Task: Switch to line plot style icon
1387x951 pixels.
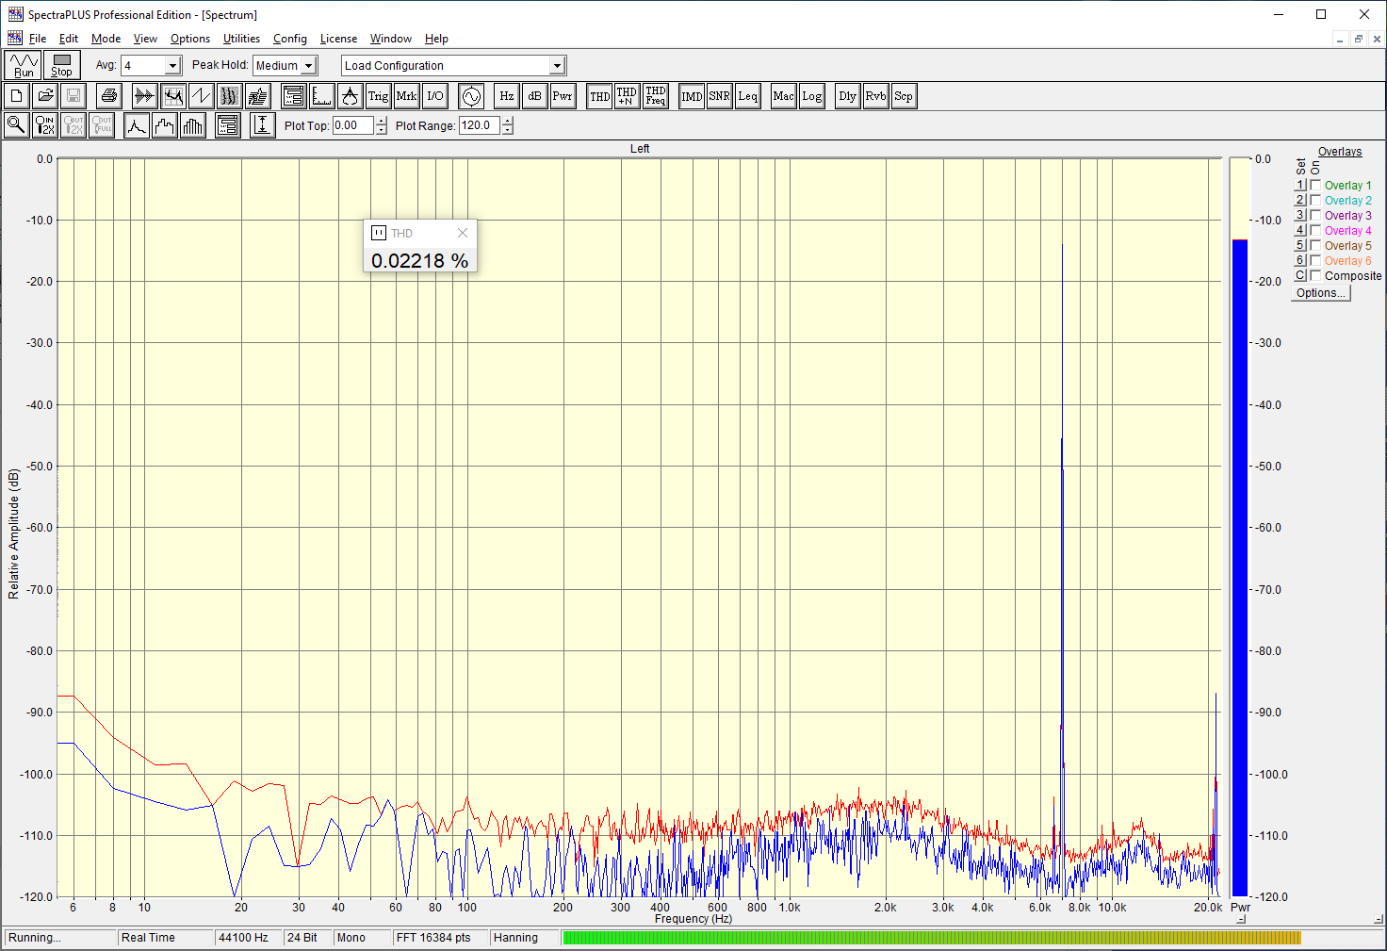Action: coord(137,125)
